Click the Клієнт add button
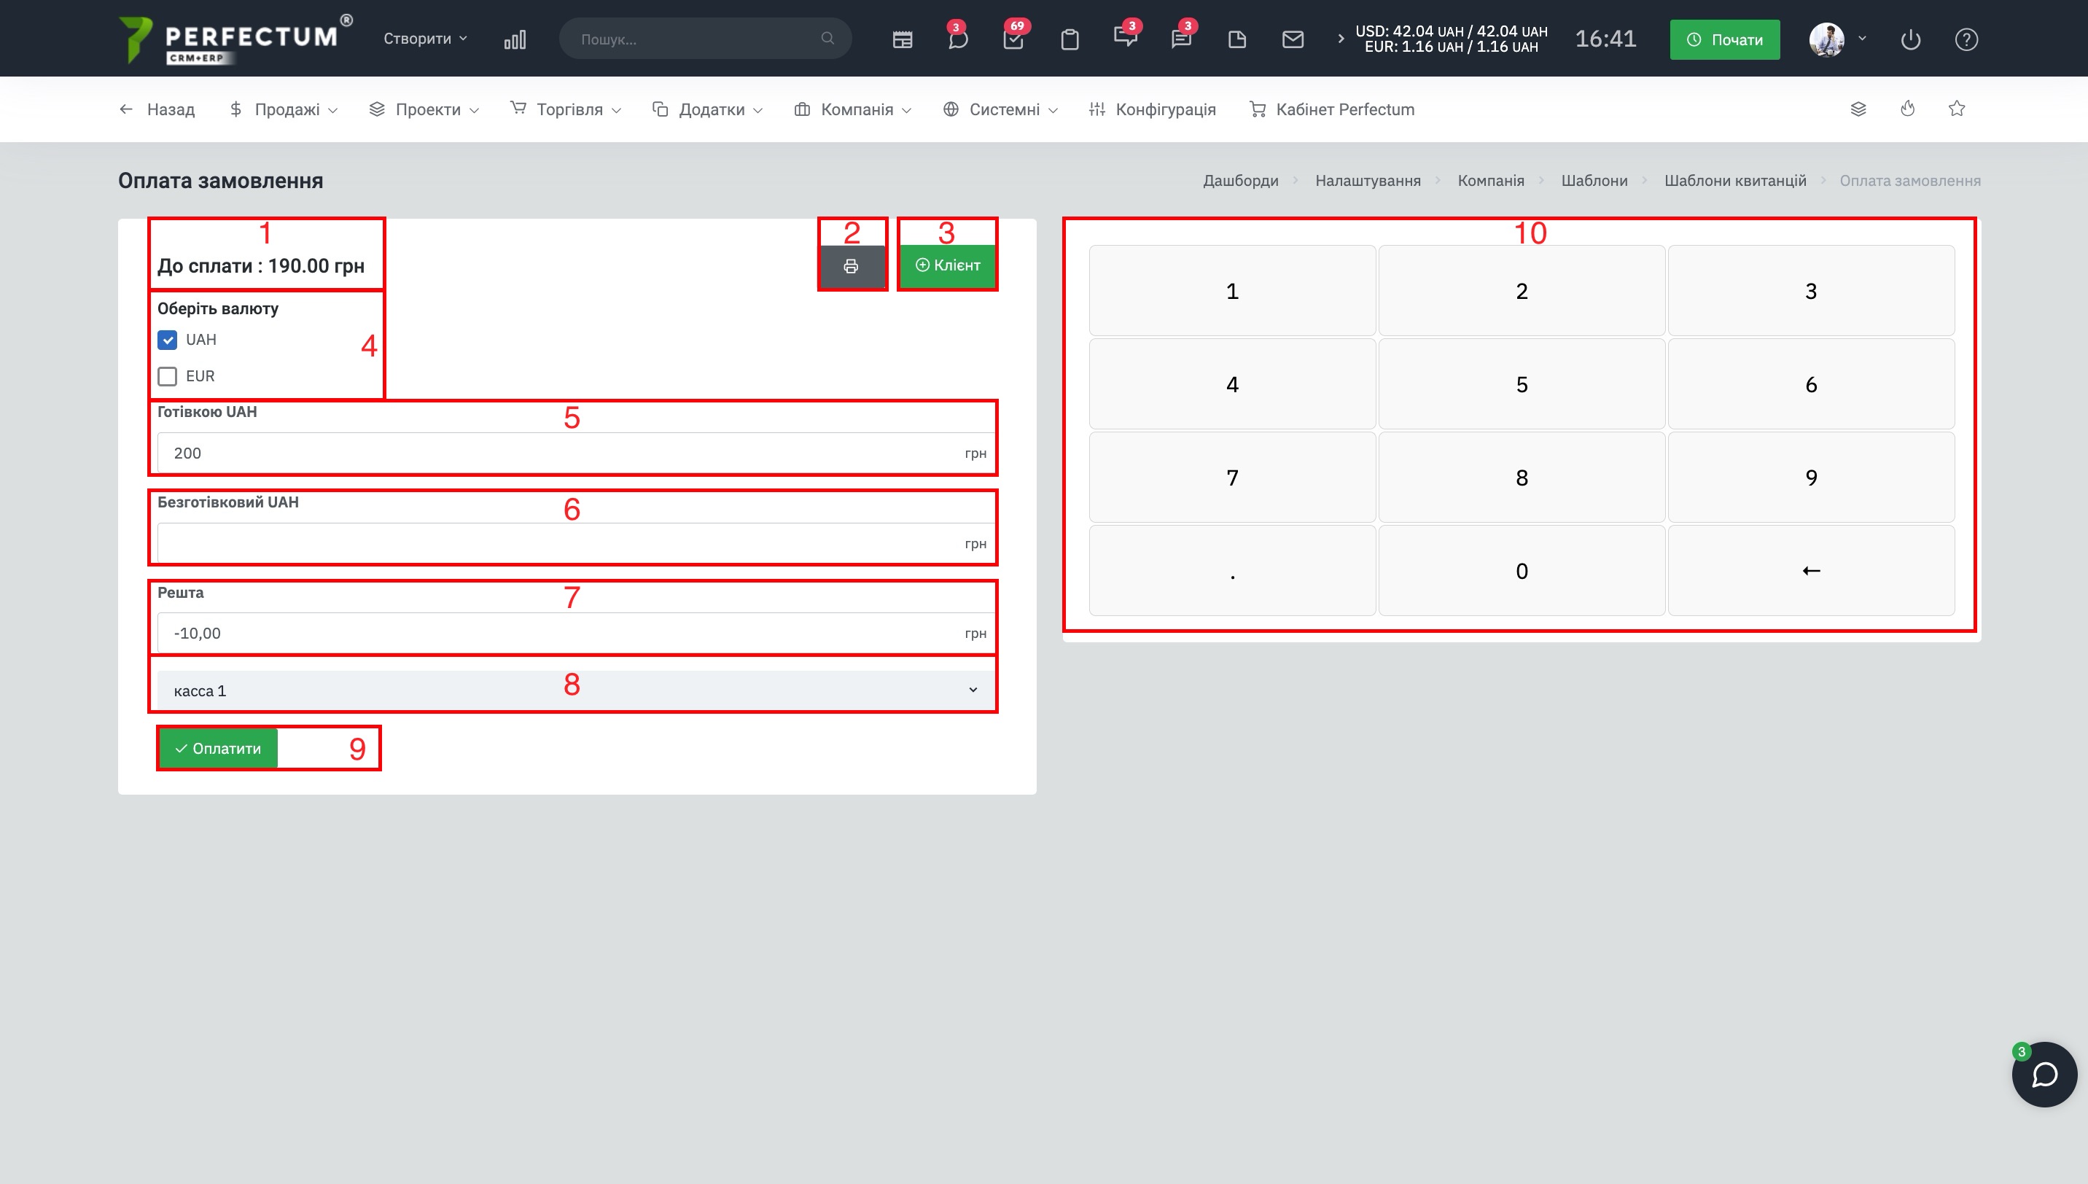This screenshot has width=2088, height=1184. coord(947,265)
